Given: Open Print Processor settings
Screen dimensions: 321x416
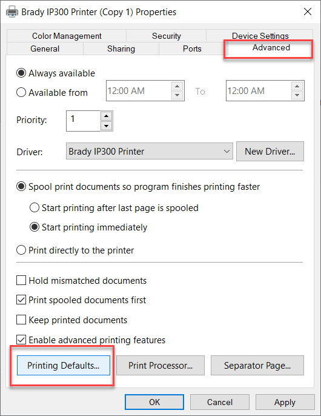Looking at the screenshot, I should [160, 365].
